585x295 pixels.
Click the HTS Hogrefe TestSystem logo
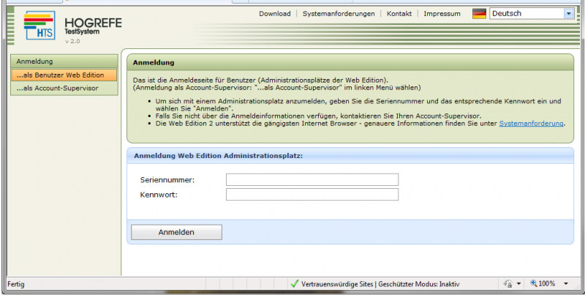pos(72,28)
